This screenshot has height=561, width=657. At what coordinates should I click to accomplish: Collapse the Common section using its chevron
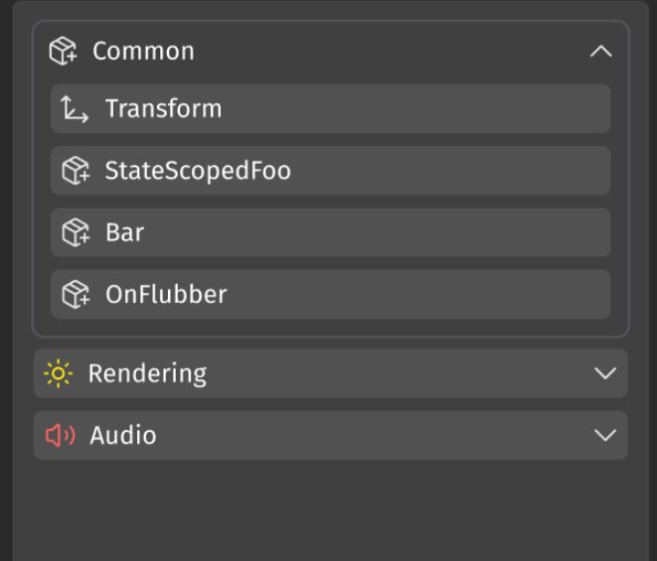point(600,52)
